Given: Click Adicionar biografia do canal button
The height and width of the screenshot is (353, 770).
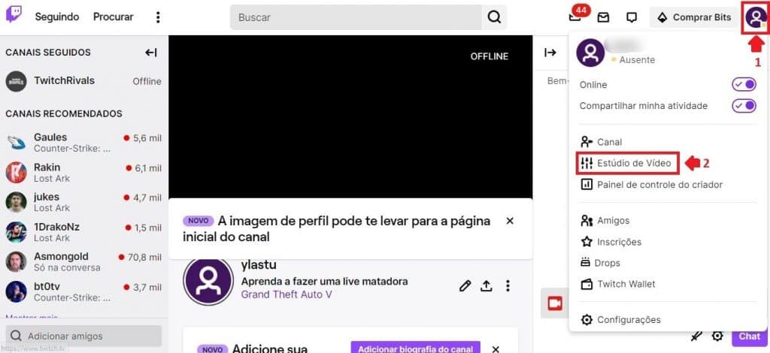Looking at the screenshot, I should (x=415, y=348).
